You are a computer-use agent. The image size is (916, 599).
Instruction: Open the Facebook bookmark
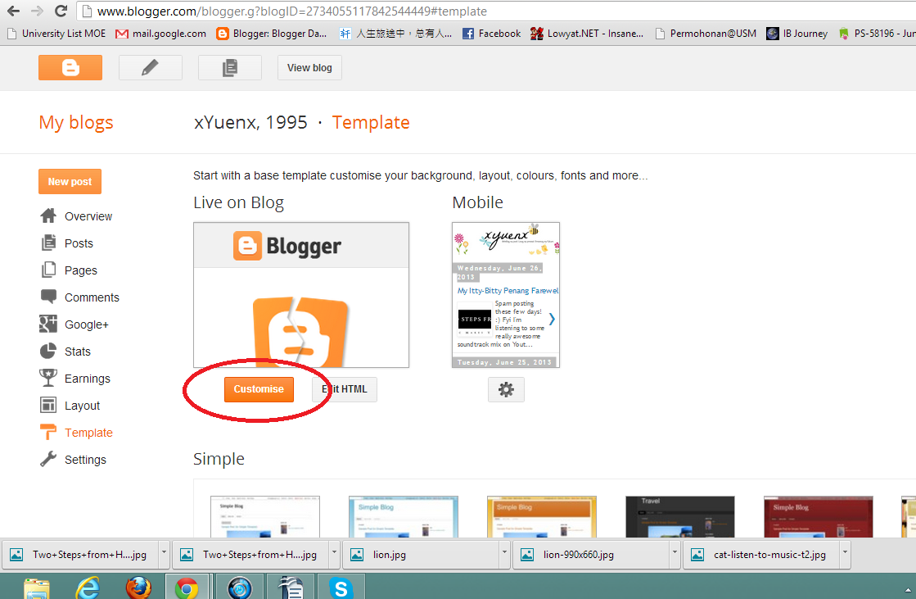point(491,34)
